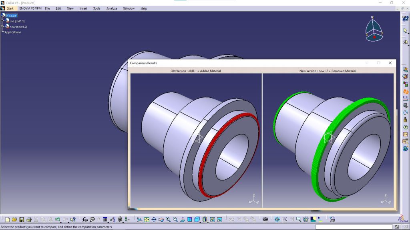
Task: Click the View Mode shading icon
Action: [x=205, y=220]
